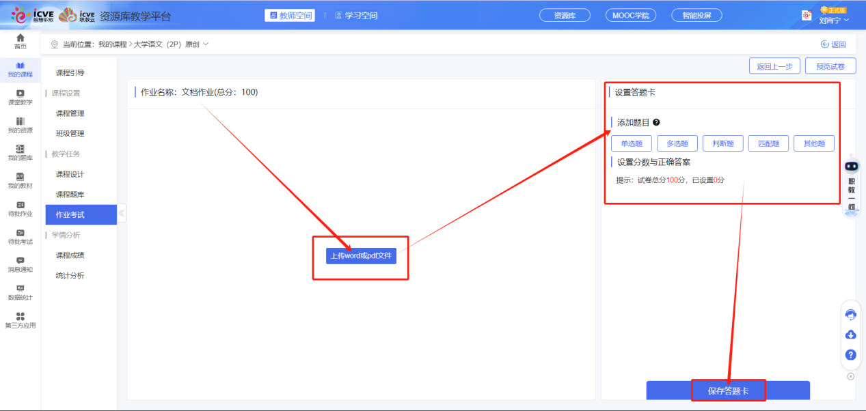Click the floating download cloud icon
866x411 pixels.
851,335
